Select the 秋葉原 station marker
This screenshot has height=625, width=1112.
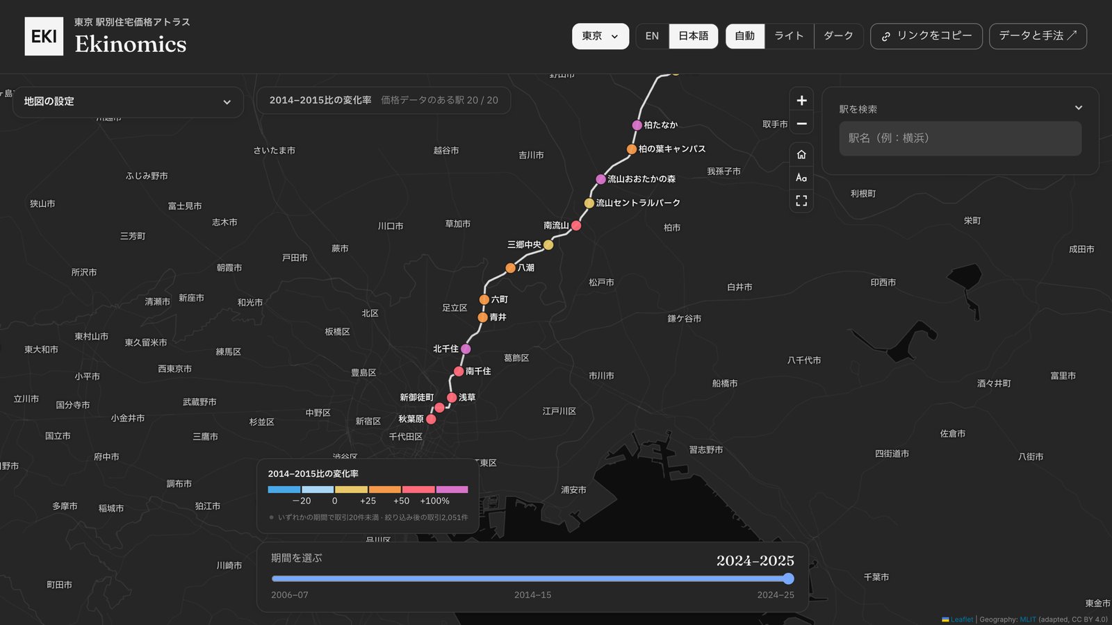(x=431, y=419)
